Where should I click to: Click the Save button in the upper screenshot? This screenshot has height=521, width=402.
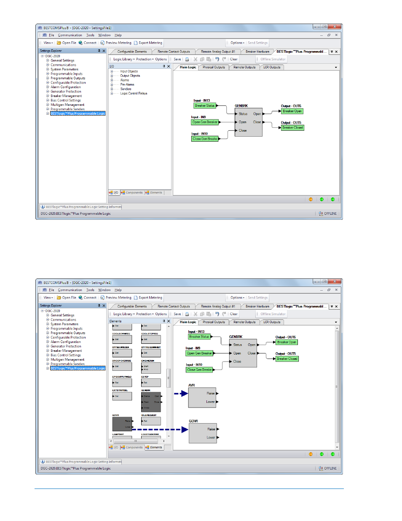[177, 59]
